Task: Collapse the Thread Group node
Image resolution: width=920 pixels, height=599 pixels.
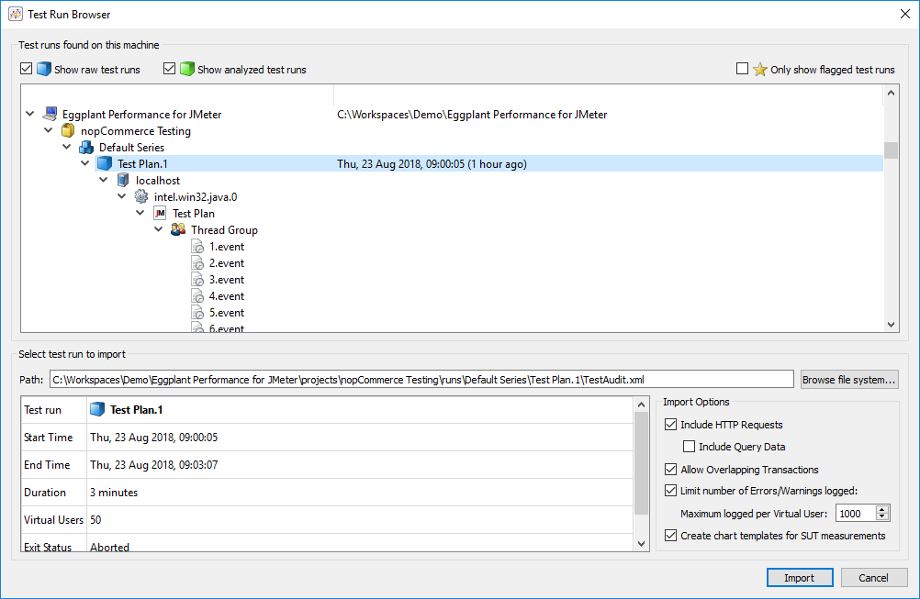Action: pyautogui.click(x=159, y=229)
